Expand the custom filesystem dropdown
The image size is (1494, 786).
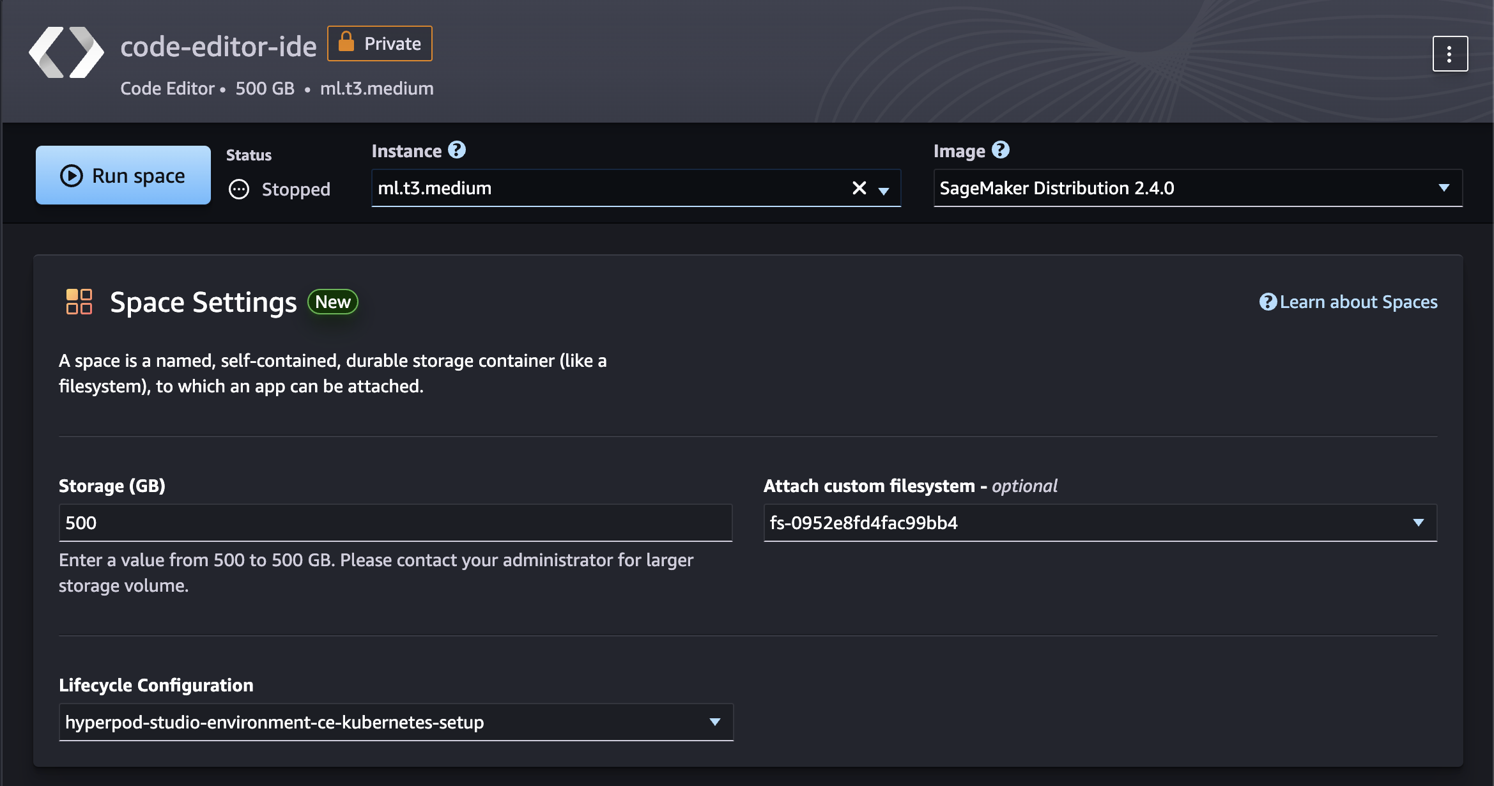[1418, 523]
